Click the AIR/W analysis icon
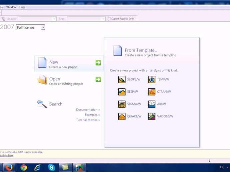This screenshot has height=172, width=230. (x=152, y=104)
